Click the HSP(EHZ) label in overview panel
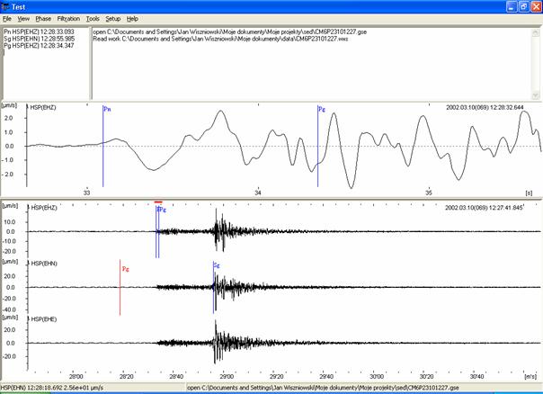Viewport: 543px width, 394px height. (44, 208)
